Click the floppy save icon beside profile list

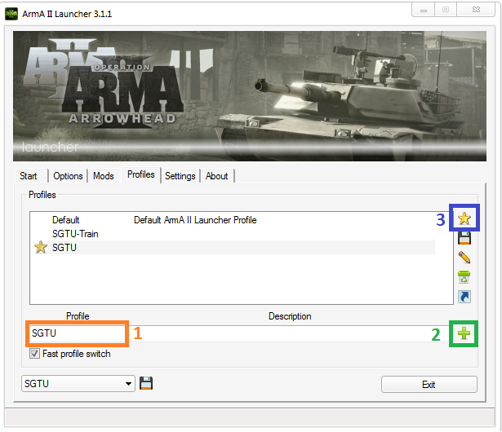pyautogui.click(x=464, y=238)
